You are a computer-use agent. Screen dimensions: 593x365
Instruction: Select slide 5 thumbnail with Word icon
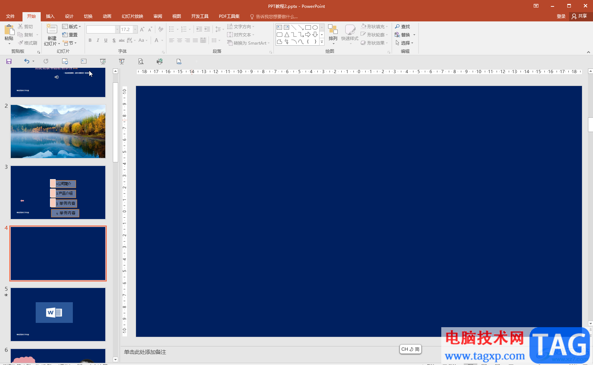tap(58, 314)
